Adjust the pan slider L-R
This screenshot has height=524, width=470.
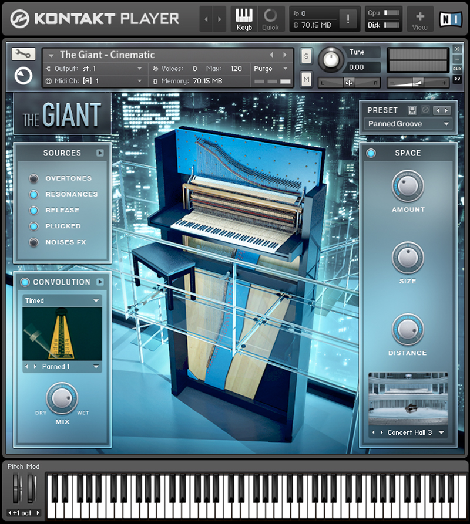pyautogui.click(x=349, y=82)
